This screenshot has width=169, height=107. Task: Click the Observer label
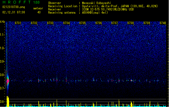(x=55, y=3)
